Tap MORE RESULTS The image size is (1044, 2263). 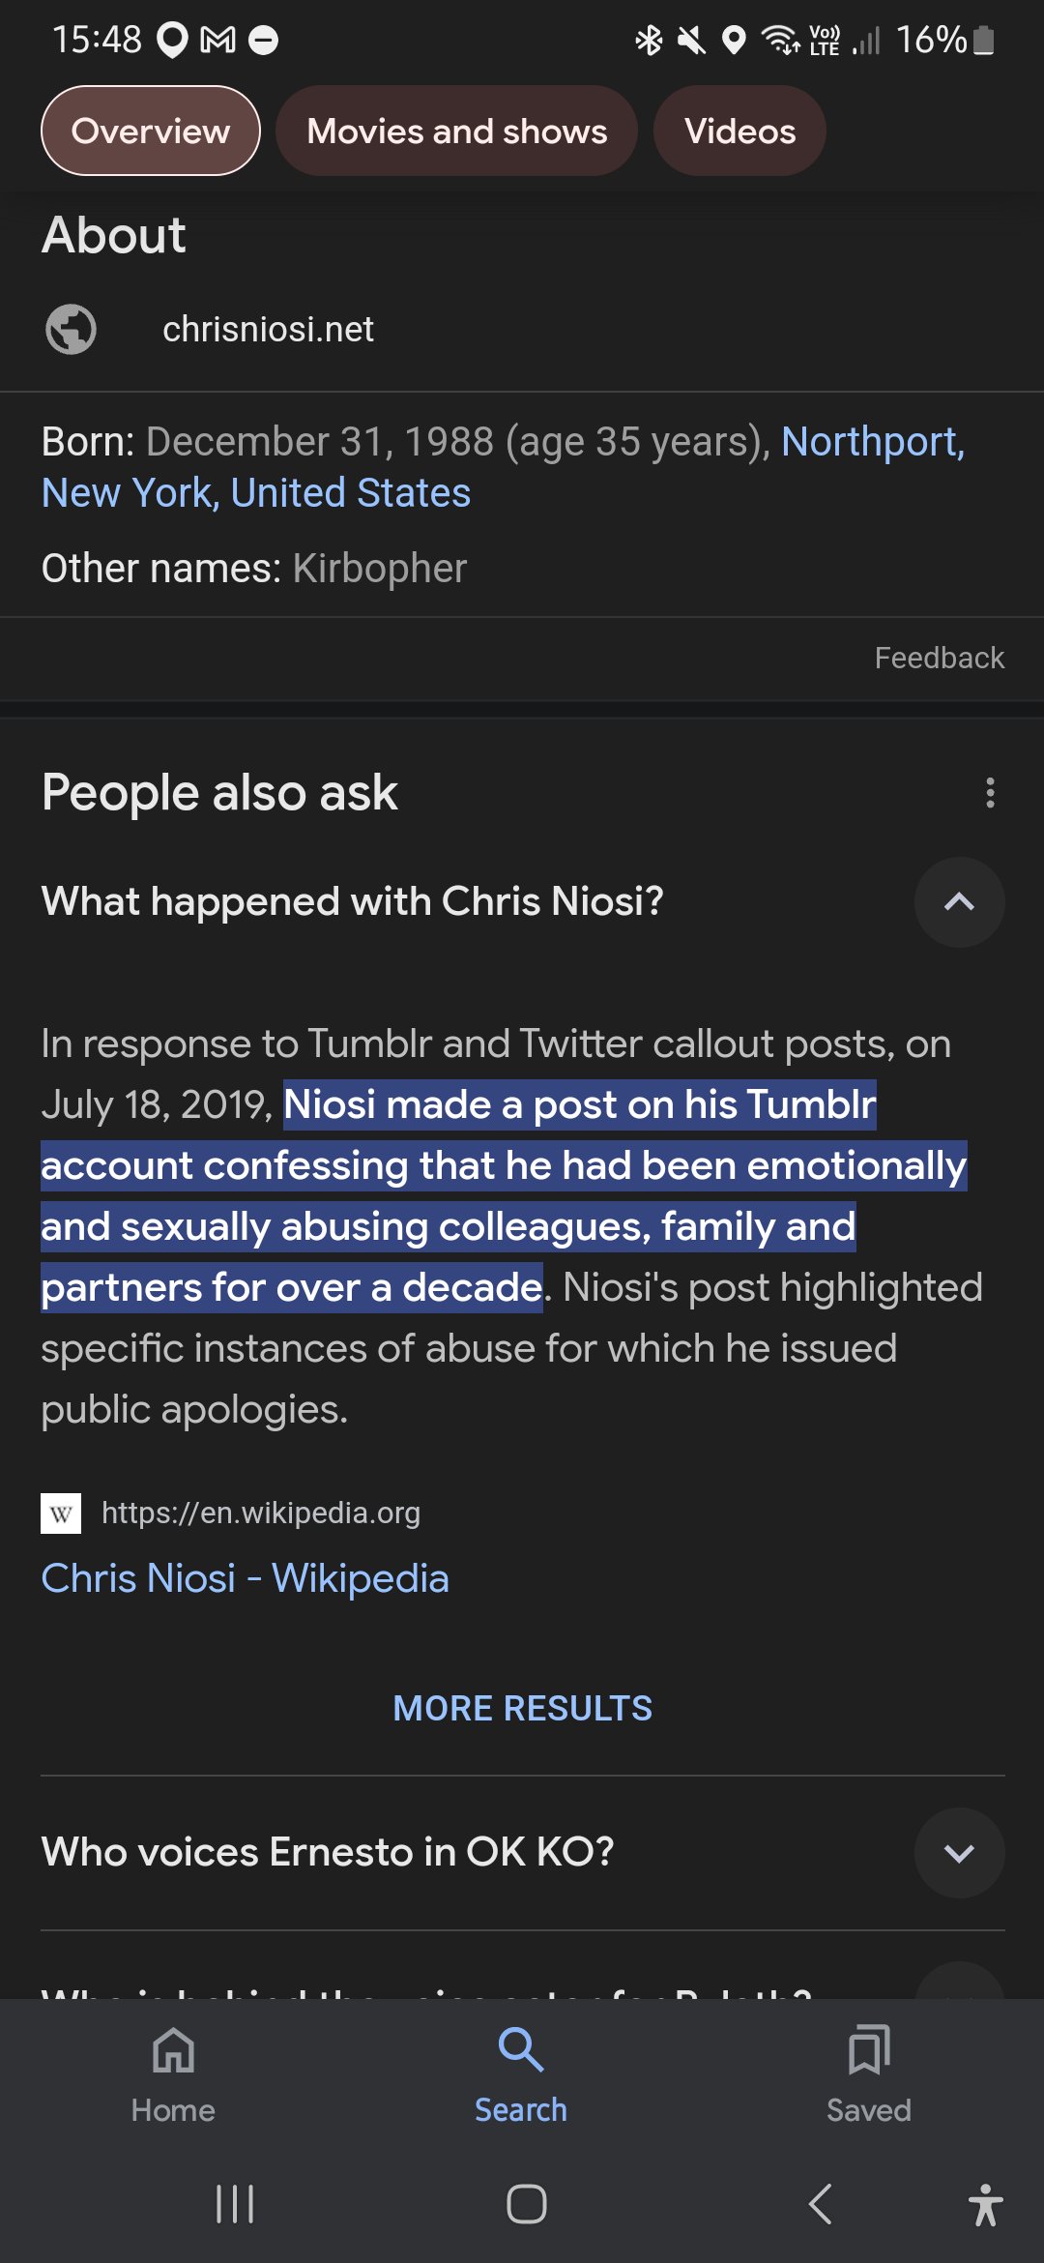522,1709
